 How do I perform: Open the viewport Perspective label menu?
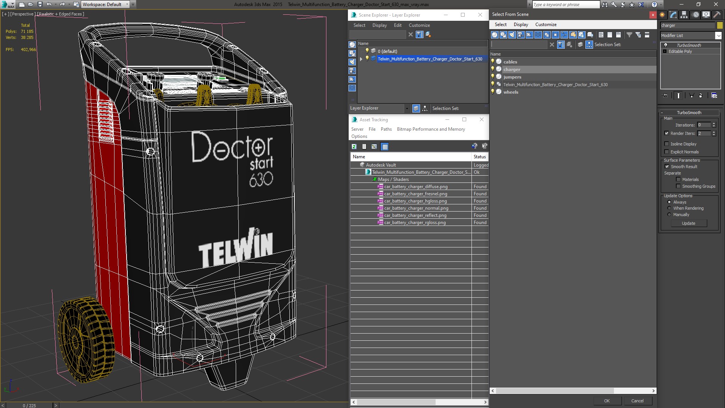[x=22, y=14]
